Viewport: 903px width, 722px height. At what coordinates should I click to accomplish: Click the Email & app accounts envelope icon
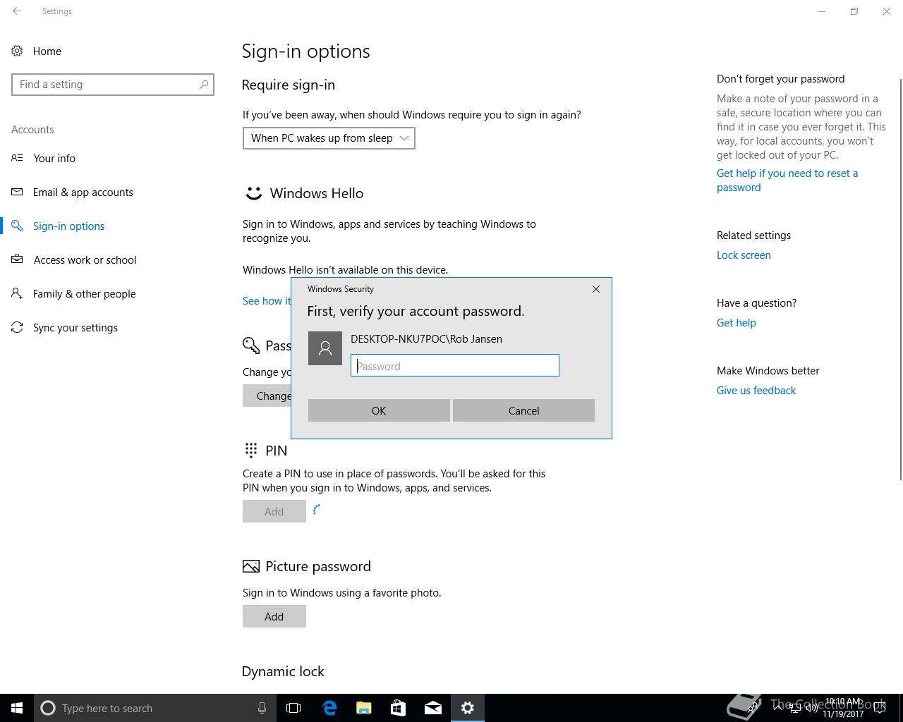(x=17, y=192)
